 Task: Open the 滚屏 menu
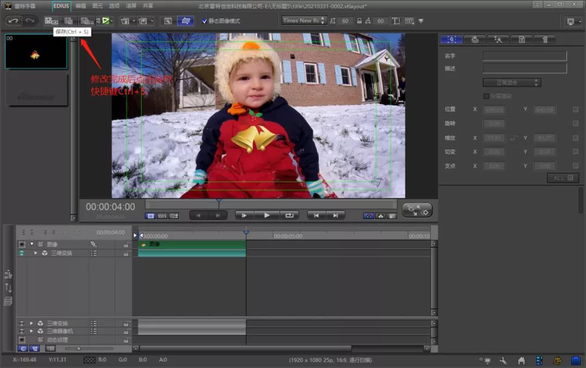[x=131, y=6]
